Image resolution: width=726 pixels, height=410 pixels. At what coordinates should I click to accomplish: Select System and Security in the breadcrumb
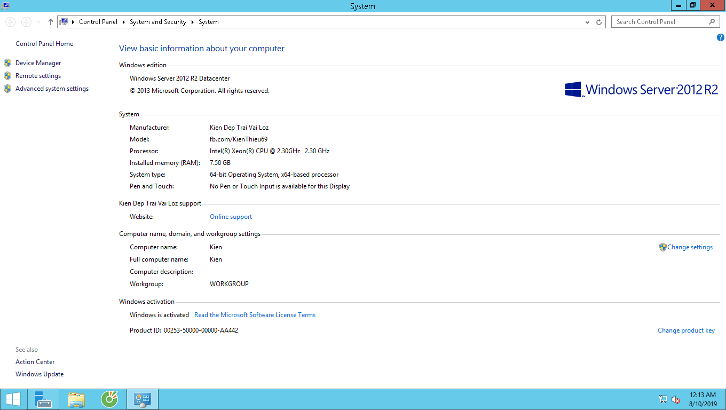[x=158, y=22]
